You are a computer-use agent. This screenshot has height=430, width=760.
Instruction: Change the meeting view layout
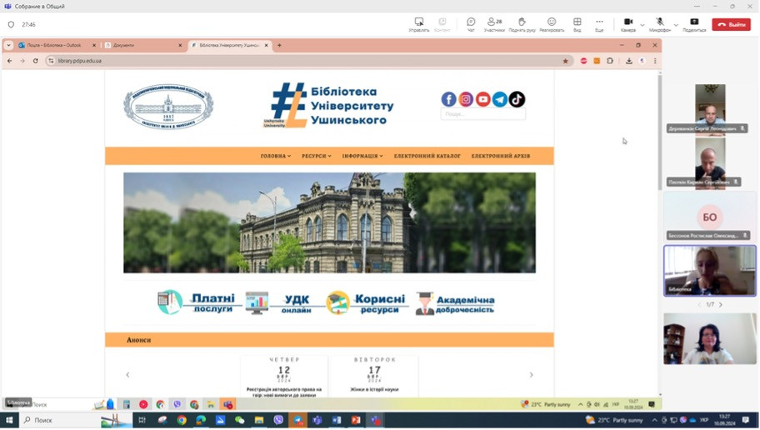click(x=577, y=24)
